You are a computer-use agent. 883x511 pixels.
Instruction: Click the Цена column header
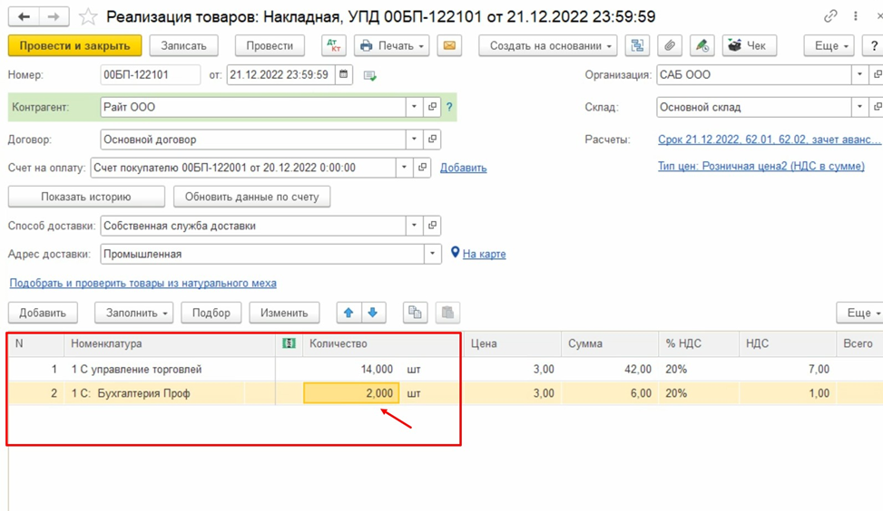(513, 343)
